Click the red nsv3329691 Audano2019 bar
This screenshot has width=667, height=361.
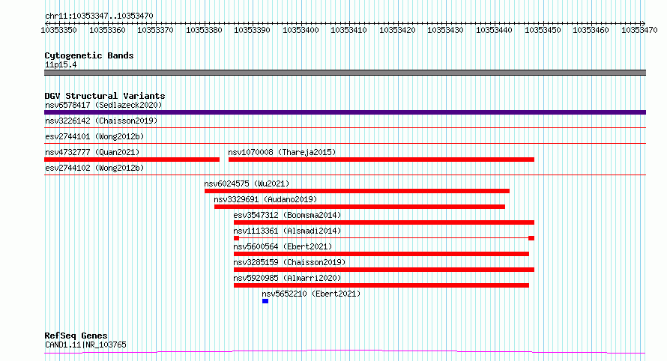click(360, 207)
